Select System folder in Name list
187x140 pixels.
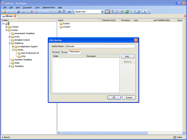pos(66,24)
